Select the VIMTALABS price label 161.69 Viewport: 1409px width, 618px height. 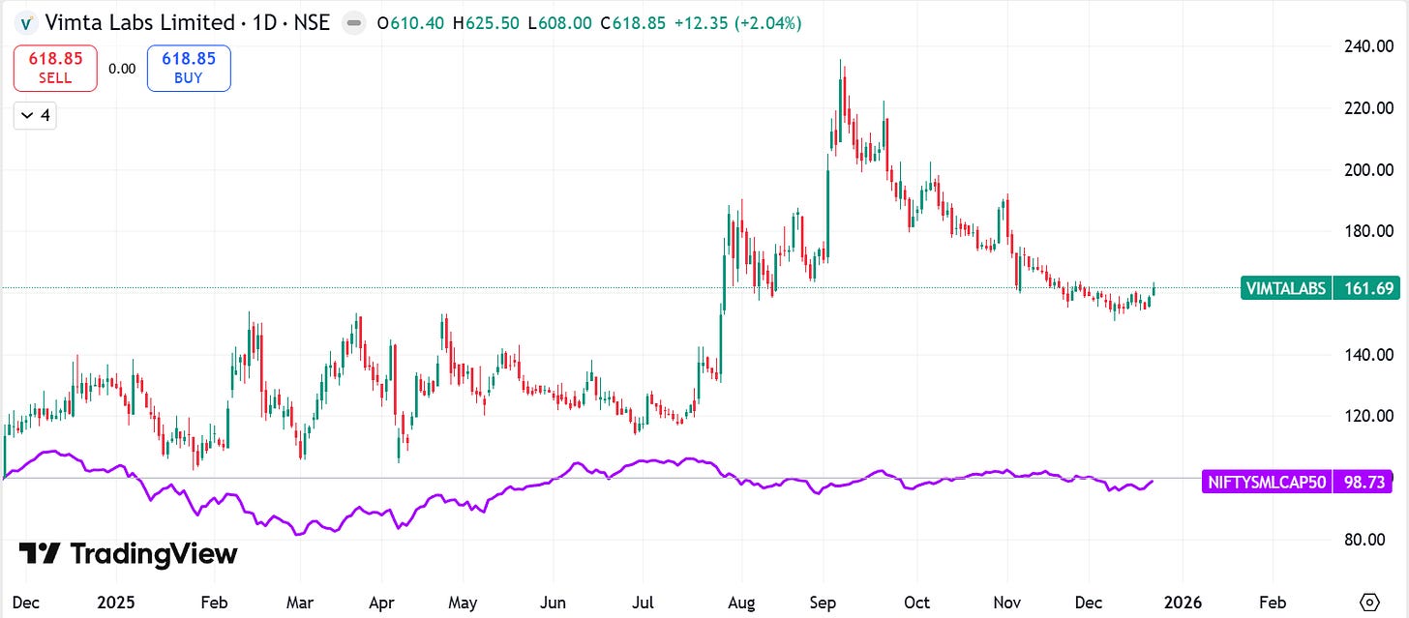(1319, 287)
